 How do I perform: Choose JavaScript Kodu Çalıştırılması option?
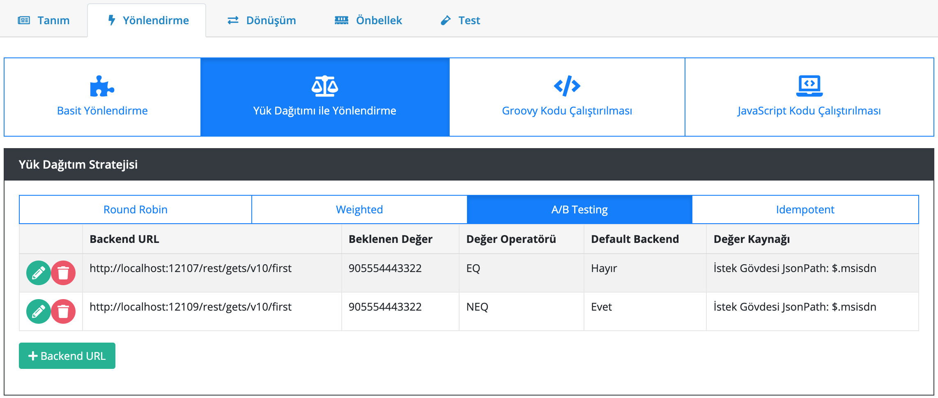(809, 97)
